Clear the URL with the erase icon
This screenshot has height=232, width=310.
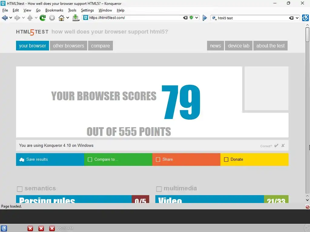point(185,18)
